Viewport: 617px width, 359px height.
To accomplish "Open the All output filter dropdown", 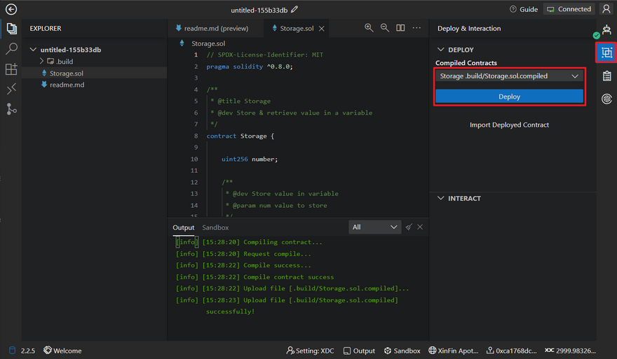I will [x=374, y=227].
